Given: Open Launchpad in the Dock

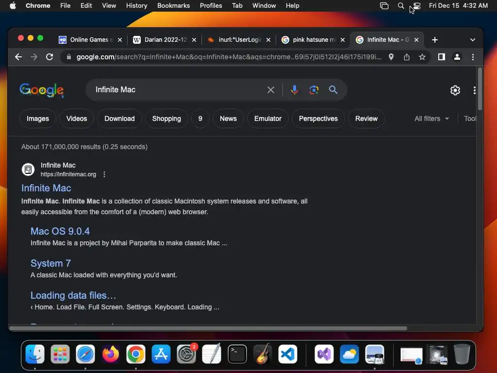Looking at the screenshot, I should 60,354.
